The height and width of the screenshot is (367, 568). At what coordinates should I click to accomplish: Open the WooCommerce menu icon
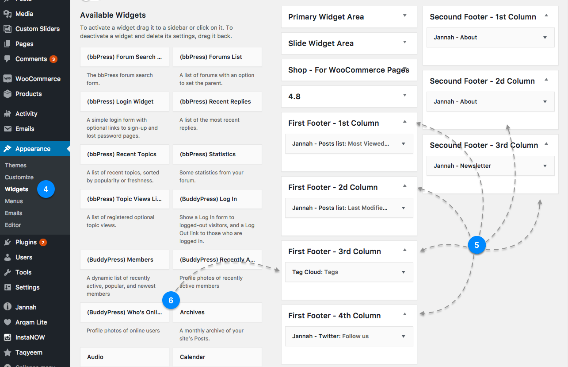[x=8, y=79]
